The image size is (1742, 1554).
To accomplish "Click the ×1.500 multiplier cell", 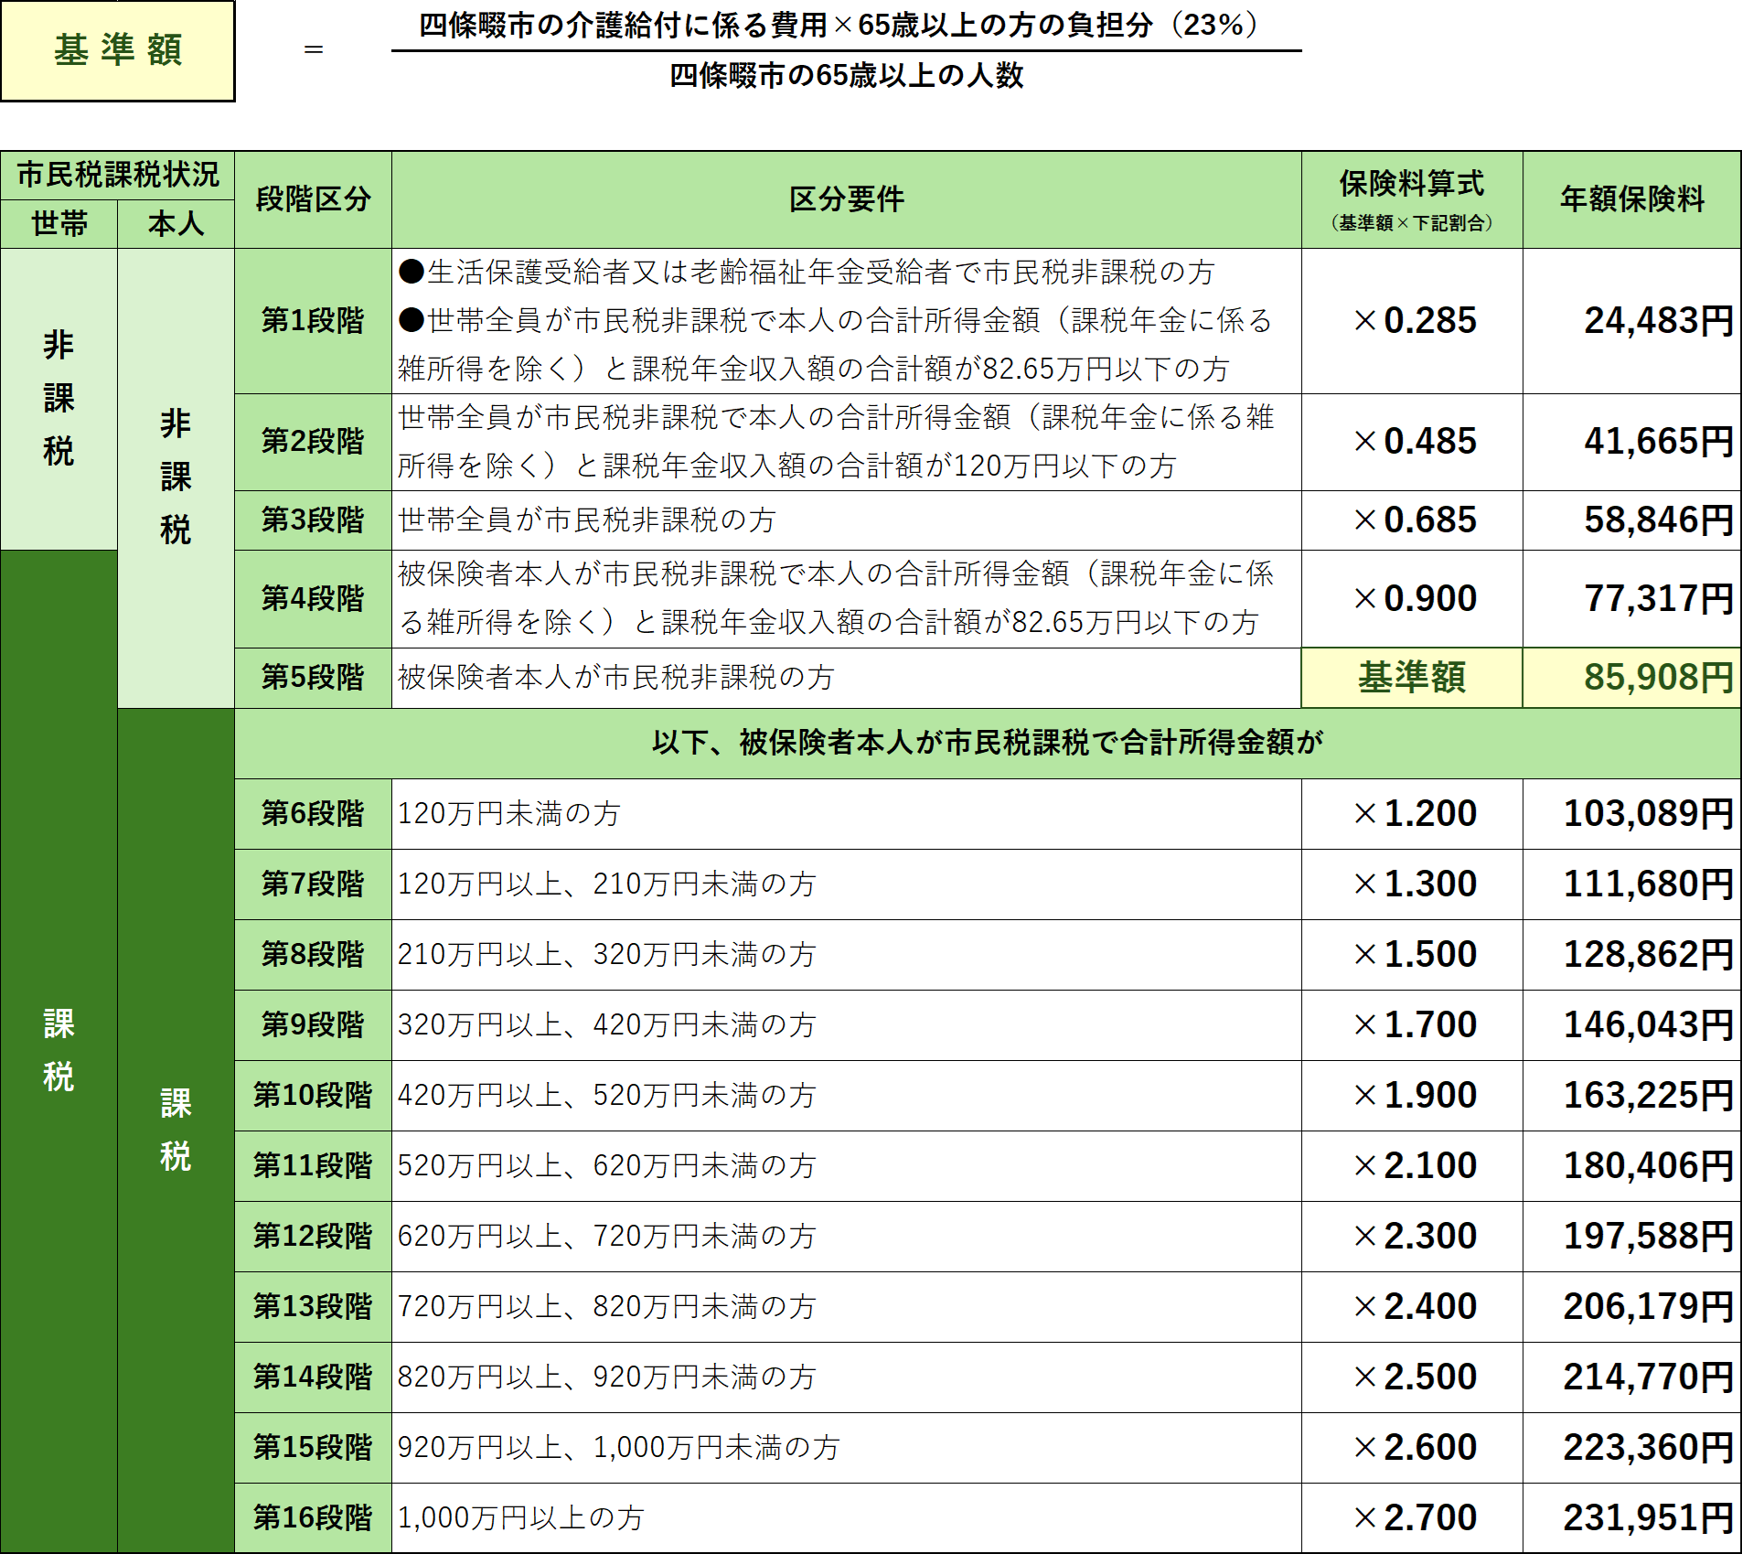I will (1412, 955).
